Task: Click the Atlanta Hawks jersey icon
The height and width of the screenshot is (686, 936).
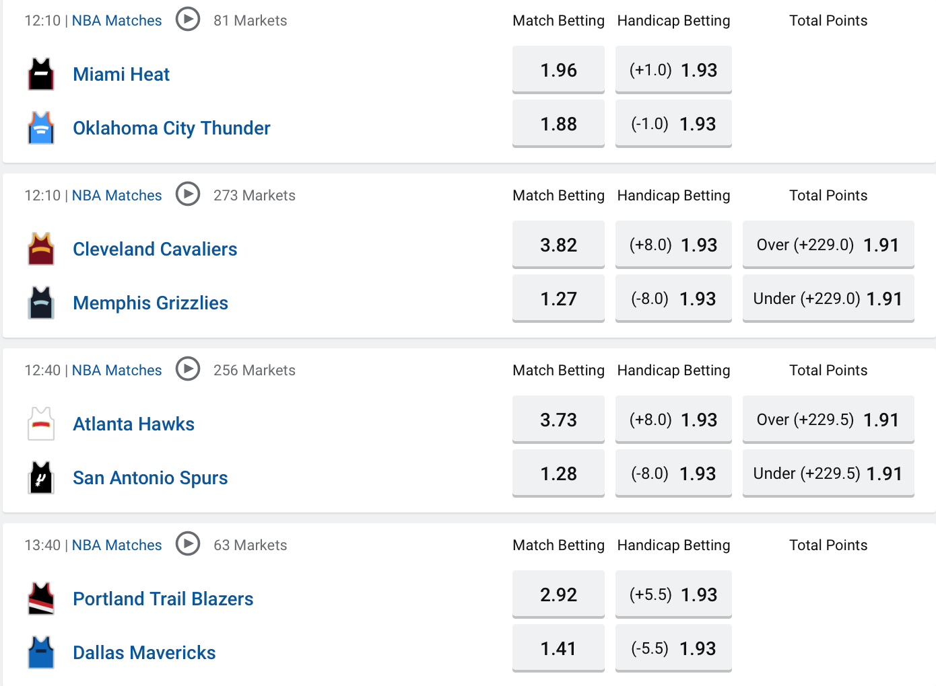Action: pyautogui.click(x=41, y=424)
